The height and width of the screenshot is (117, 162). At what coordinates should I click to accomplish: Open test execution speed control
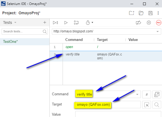tap(89, 23)
